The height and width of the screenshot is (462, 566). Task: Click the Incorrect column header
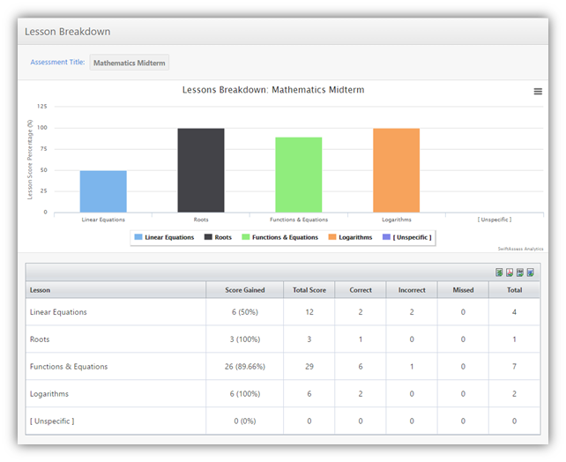(412, 290)
